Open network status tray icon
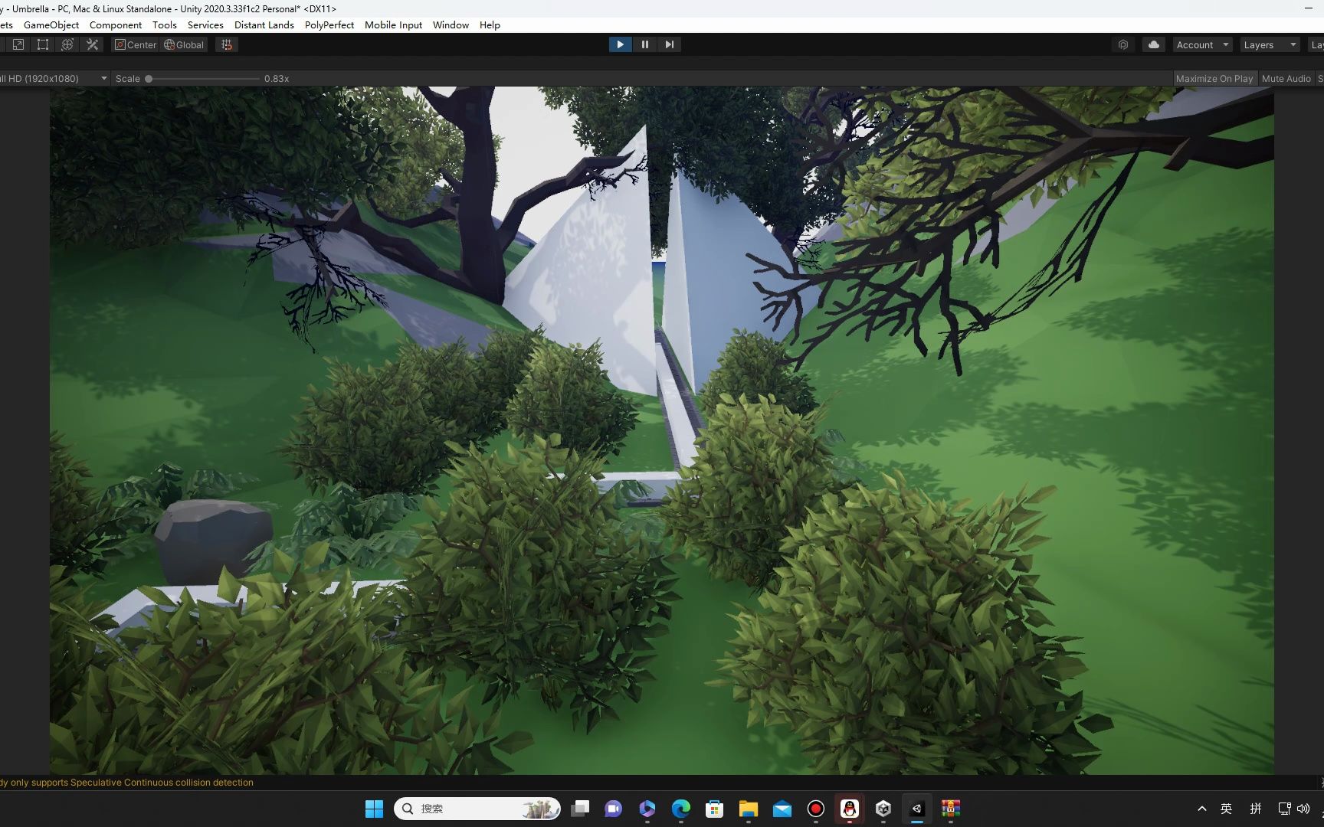The width and height of the screenshot is (1324, 827). 1284,809
